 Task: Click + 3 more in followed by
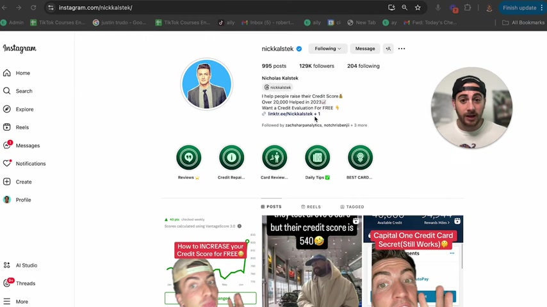pos(359,125)
